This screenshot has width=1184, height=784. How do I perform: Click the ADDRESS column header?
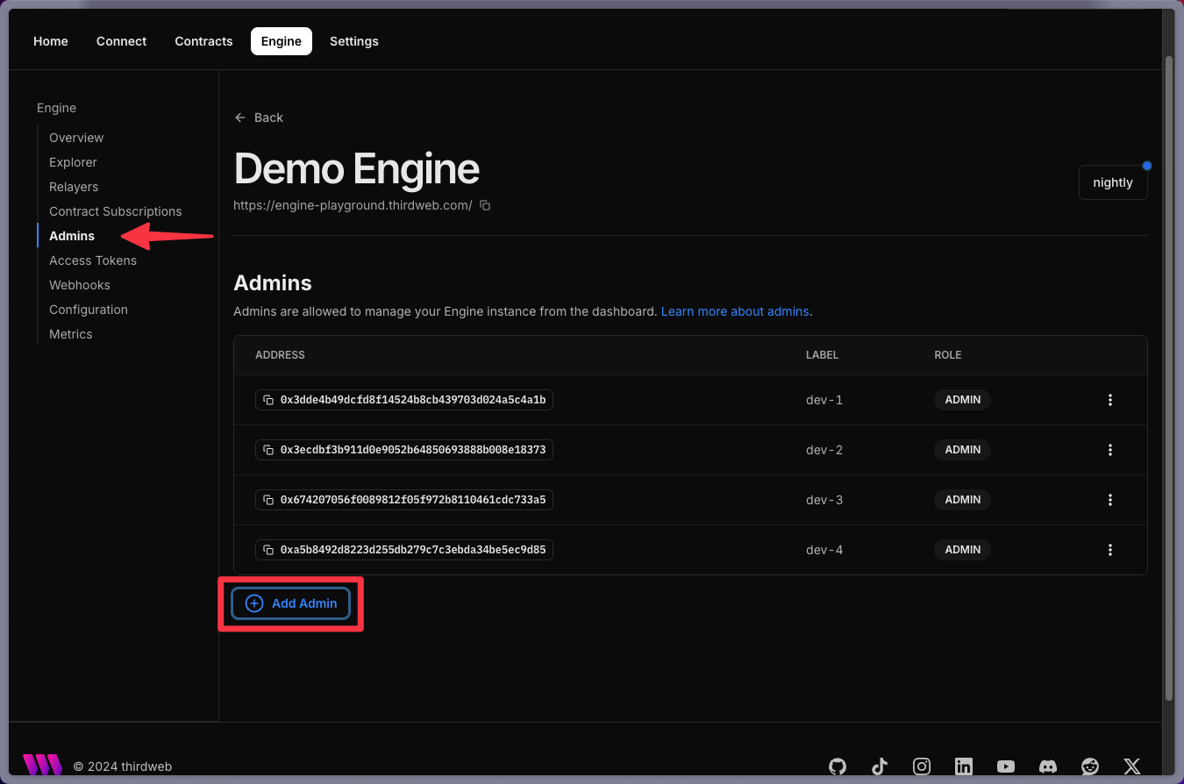point(280,355)
